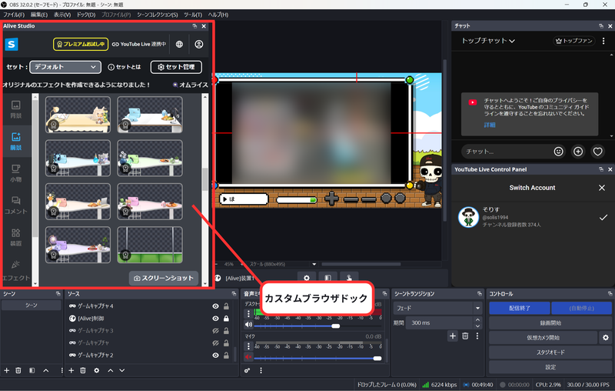Mute the desktop audio speaker icon

coord(248,325)
